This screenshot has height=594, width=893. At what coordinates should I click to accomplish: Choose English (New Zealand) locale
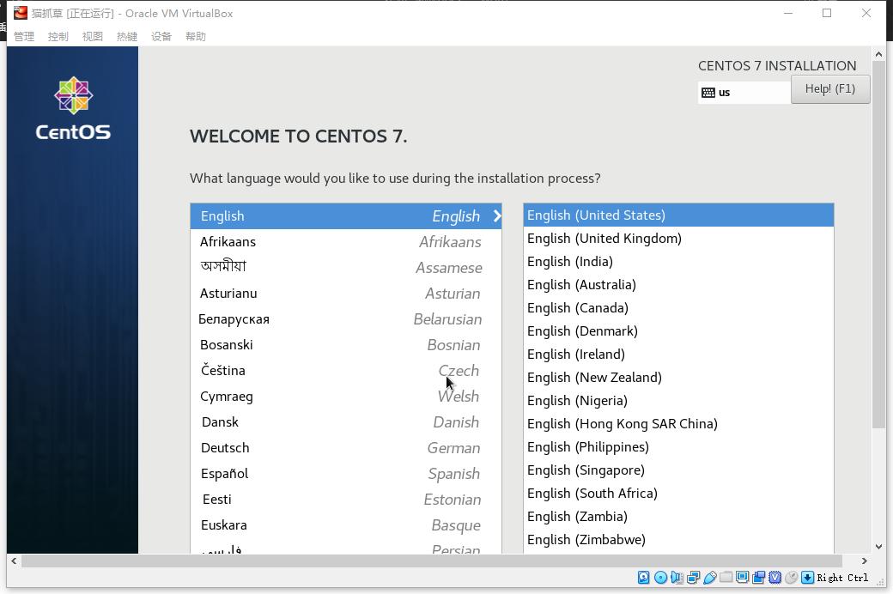click(678, 377)
